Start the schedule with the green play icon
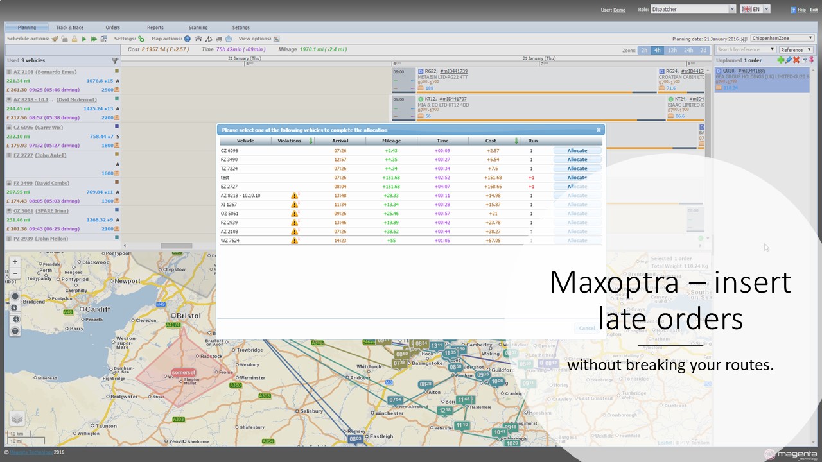The width and height of the screenshot is (822, 462). click(84, 38)
